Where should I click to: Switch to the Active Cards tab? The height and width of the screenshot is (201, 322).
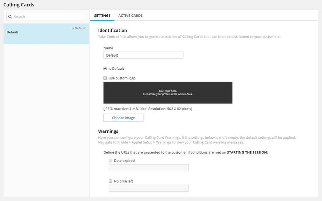tap(130, 15)
